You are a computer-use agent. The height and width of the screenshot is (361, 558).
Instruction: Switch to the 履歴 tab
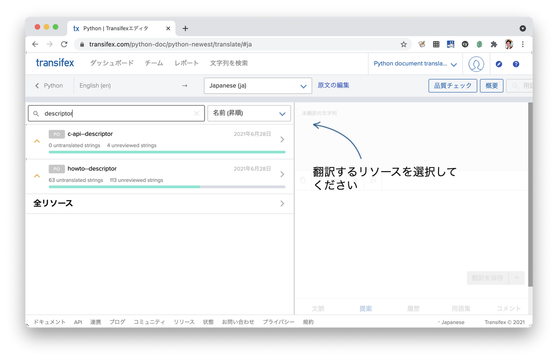(413, 308)
